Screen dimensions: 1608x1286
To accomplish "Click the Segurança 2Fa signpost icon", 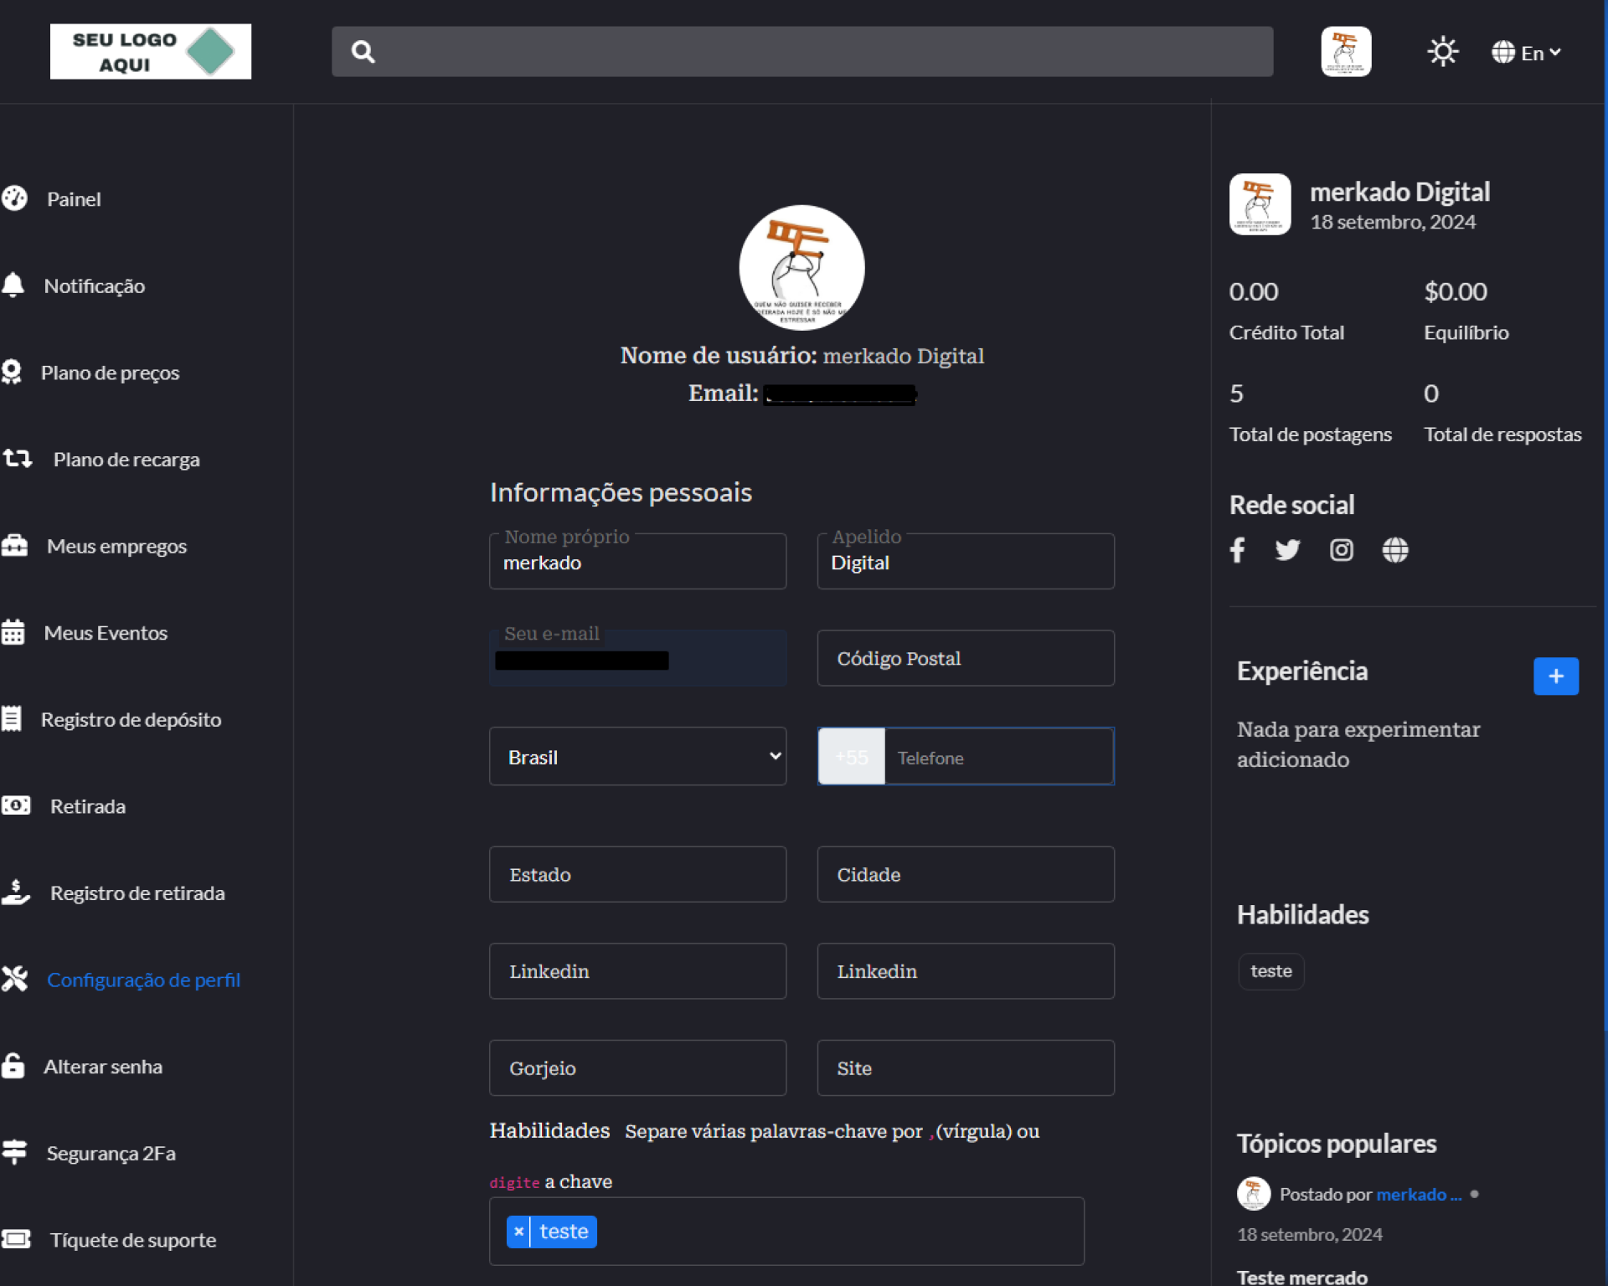I will pyautogui.click(x=14, y=1153).
